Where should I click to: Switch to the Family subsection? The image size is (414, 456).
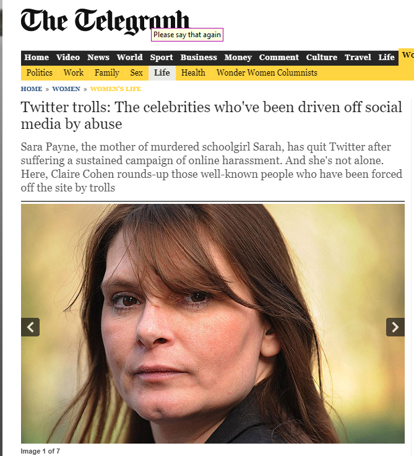[107, 73]
